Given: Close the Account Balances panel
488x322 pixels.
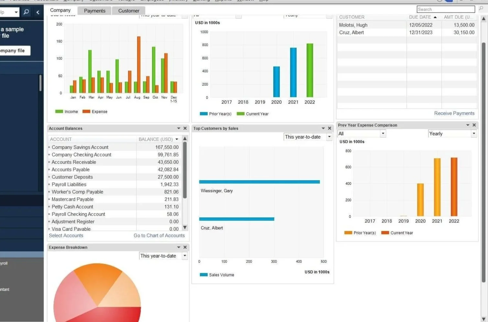Looking at the screenshot, I should (185, 128).
